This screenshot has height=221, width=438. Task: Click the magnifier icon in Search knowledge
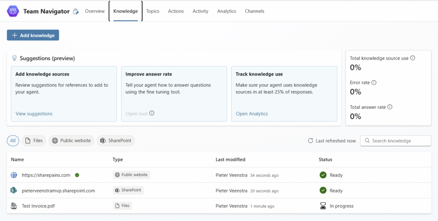367,141
